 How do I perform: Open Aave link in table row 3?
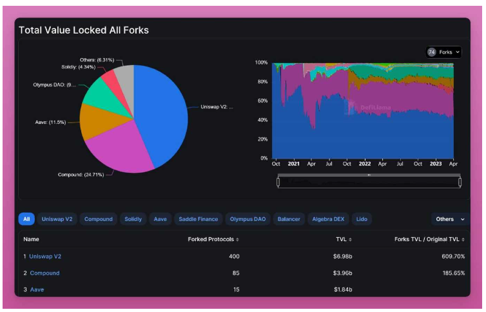click(x=37, y=289)
